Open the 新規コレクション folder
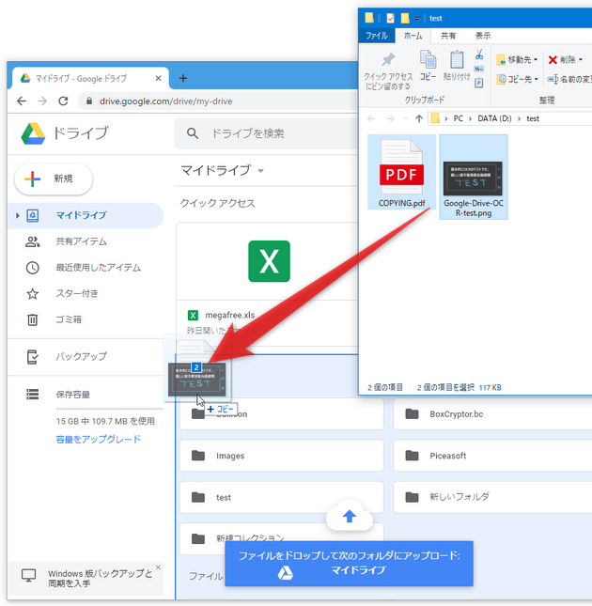This screenshot has width=592, height=606. pyautogui.click(x=282, y=538)
